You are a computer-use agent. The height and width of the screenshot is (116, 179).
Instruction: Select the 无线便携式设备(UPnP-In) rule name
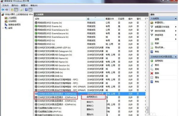pyautogui.click(x=50, y=112)
